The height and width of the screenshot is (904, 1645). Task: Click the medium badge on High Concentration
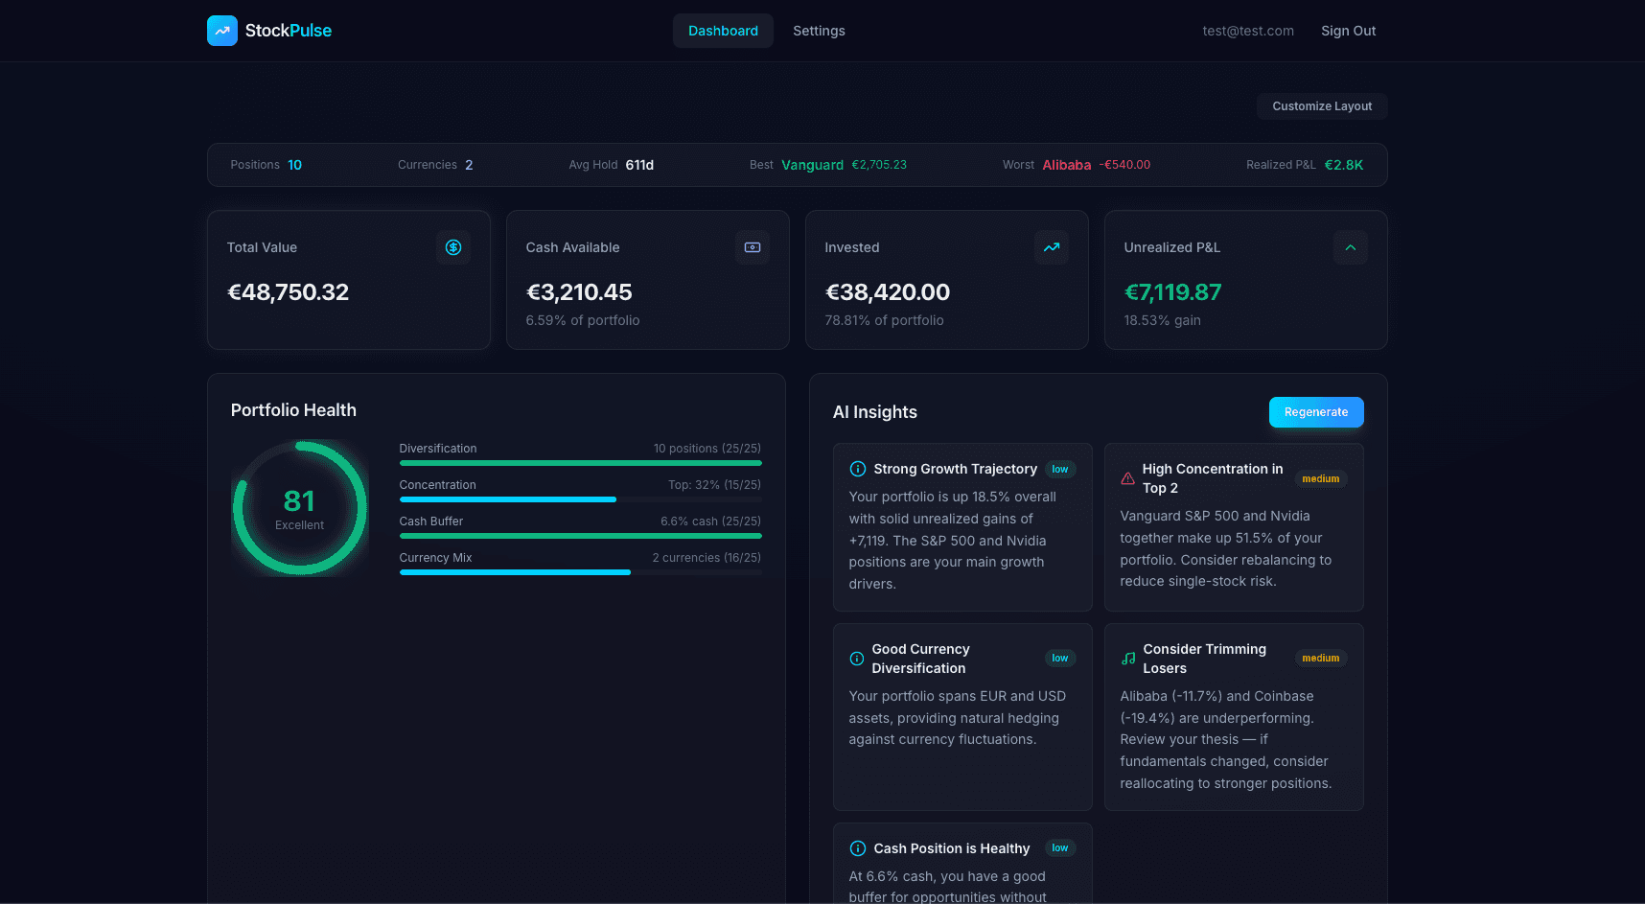1321,478
